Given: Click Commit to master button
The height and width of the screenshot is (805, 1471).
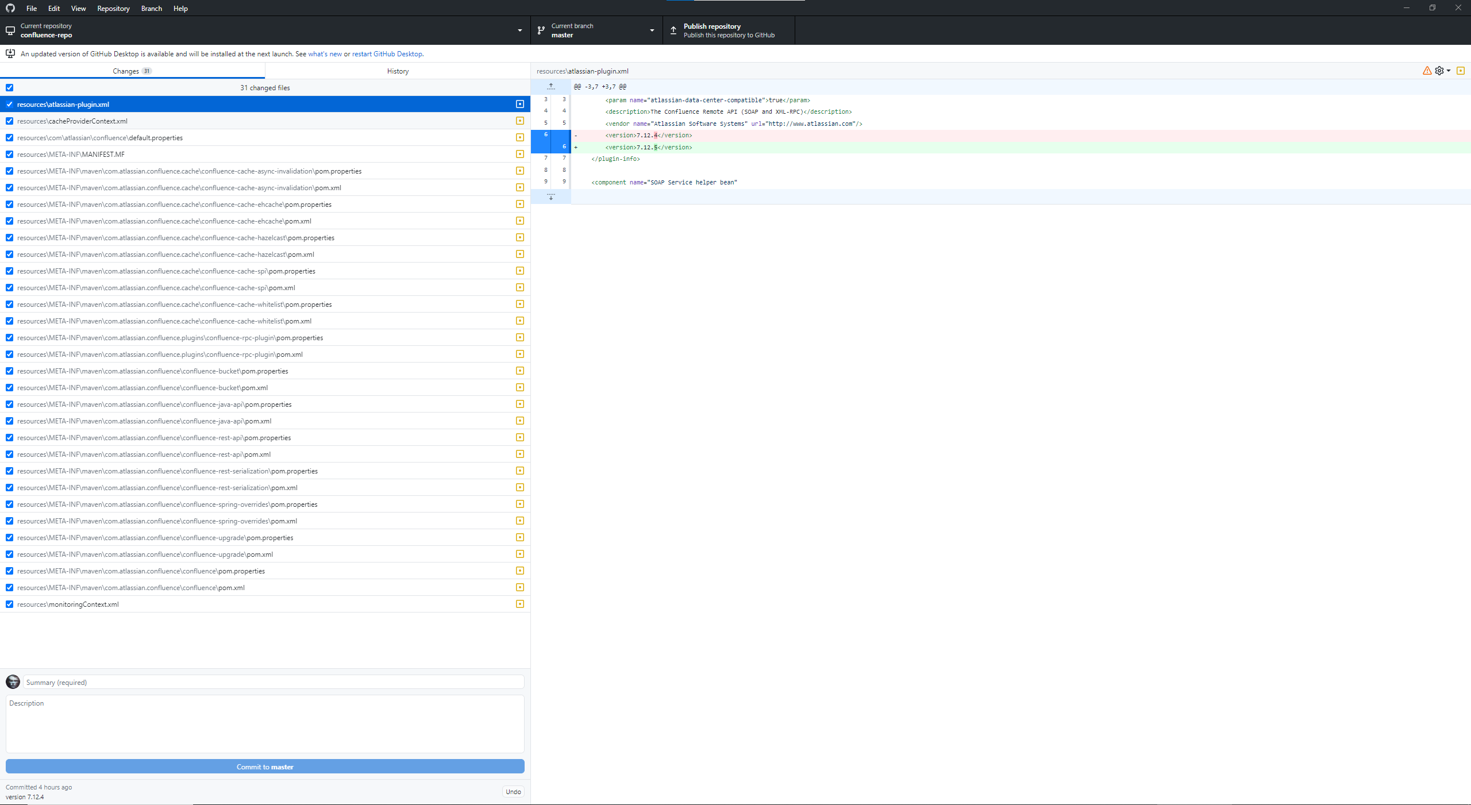Looking at the screenshot, I should coord(265,767).
